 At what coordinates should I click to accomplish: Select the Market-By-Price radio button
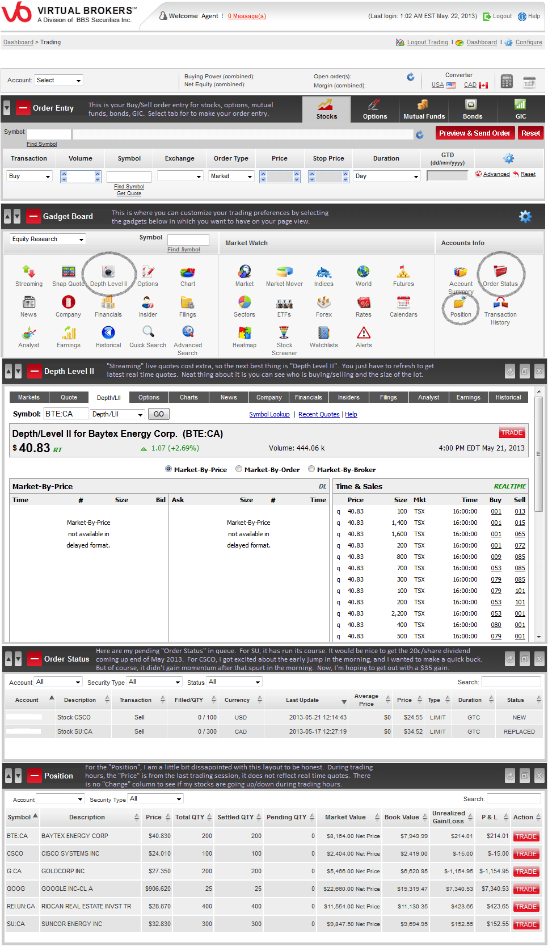(168, 469)
